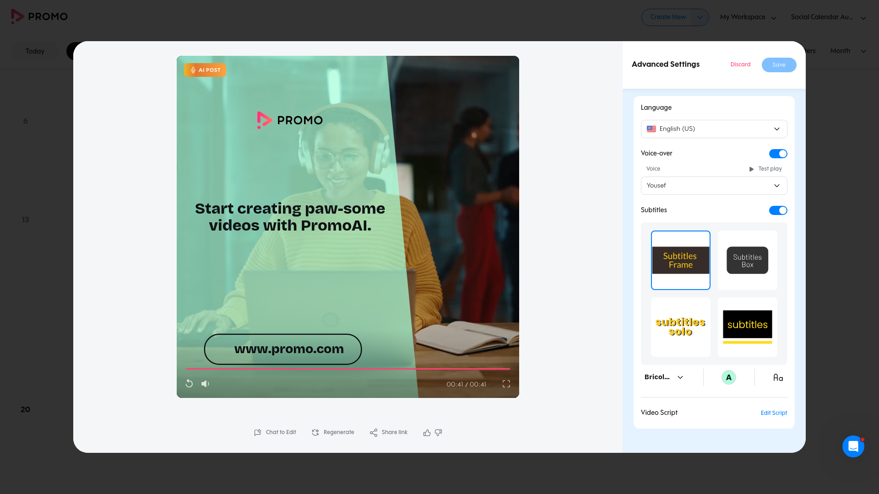This screenshot has width=879, height=494.
Task: Regenerate the AI video
Action: (333, 432)
